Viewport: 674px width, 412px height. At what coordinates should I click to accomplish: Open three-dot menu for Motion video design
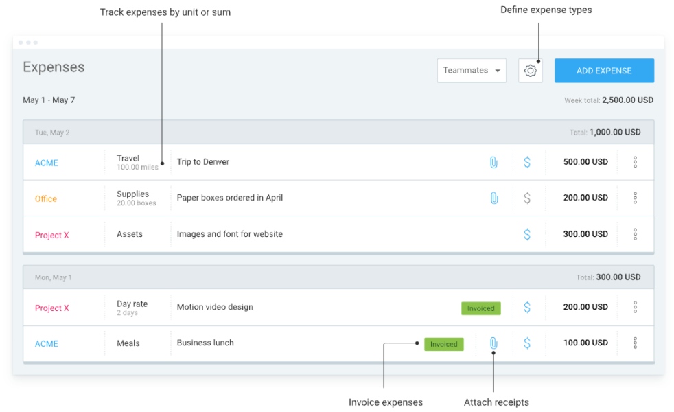(x=635, y=308)
